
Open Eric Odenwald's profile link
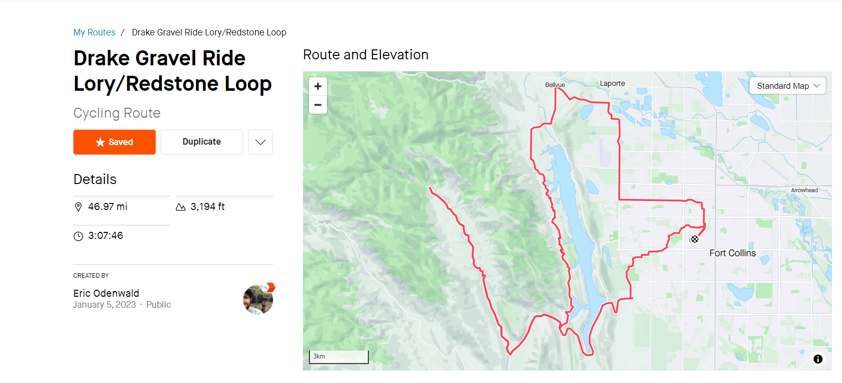(x=106, y=293)
